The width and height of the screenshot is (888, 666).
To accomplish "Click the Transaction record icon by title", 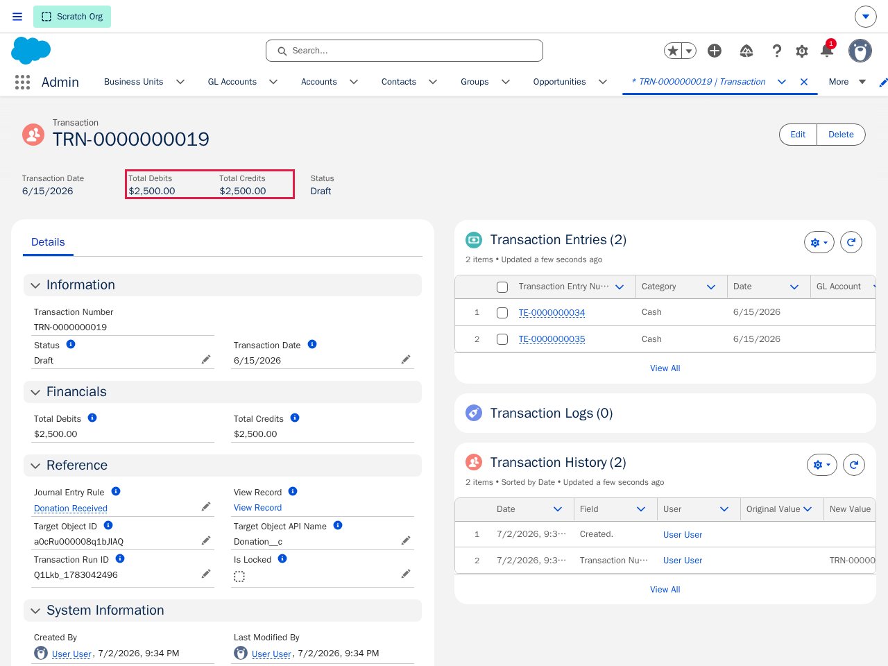I will (x=33, y=134).
